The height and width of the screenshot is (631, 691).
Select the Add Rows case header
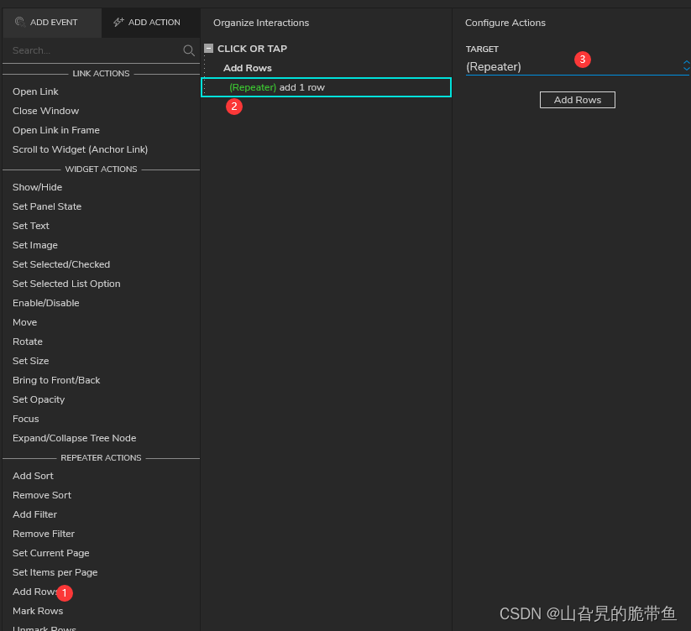point(247,68)
